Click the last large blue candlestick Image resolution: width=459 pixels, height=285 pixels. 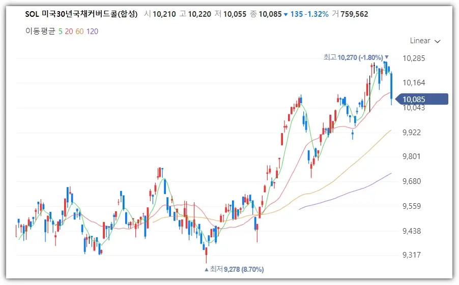point(391,86)
